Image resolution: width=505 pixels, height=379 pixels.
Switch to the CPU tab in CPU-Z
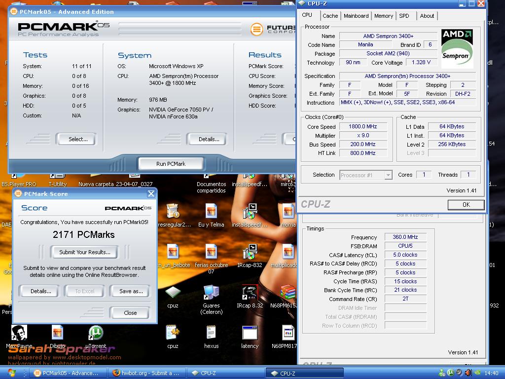(x=307, y=15)
